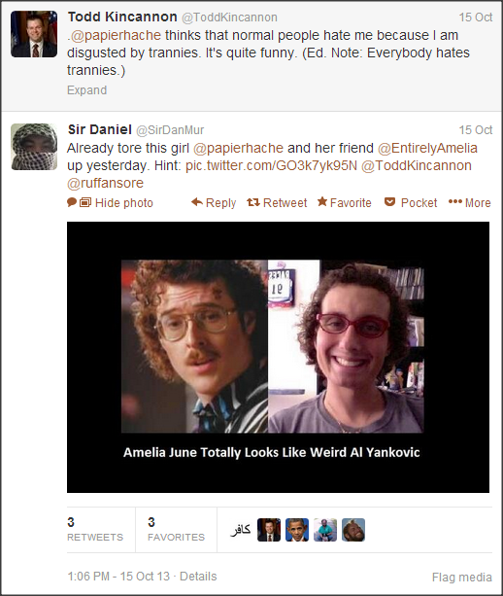Click the @papierhache mention in Todd's tweet

[x=116, y=35]
